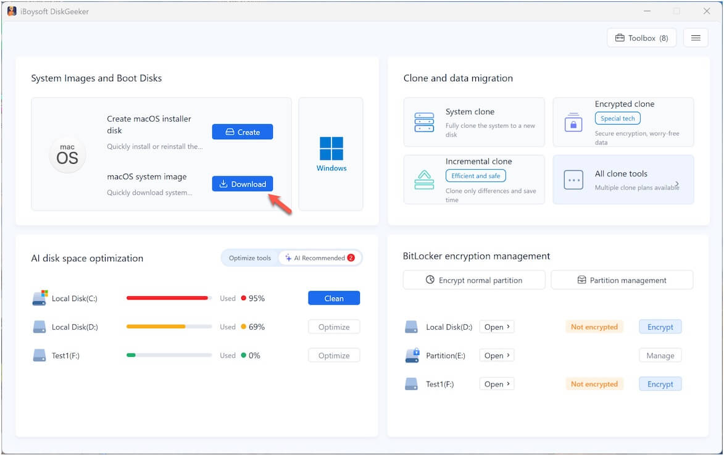Click the System clone server icon

[424, 122]
